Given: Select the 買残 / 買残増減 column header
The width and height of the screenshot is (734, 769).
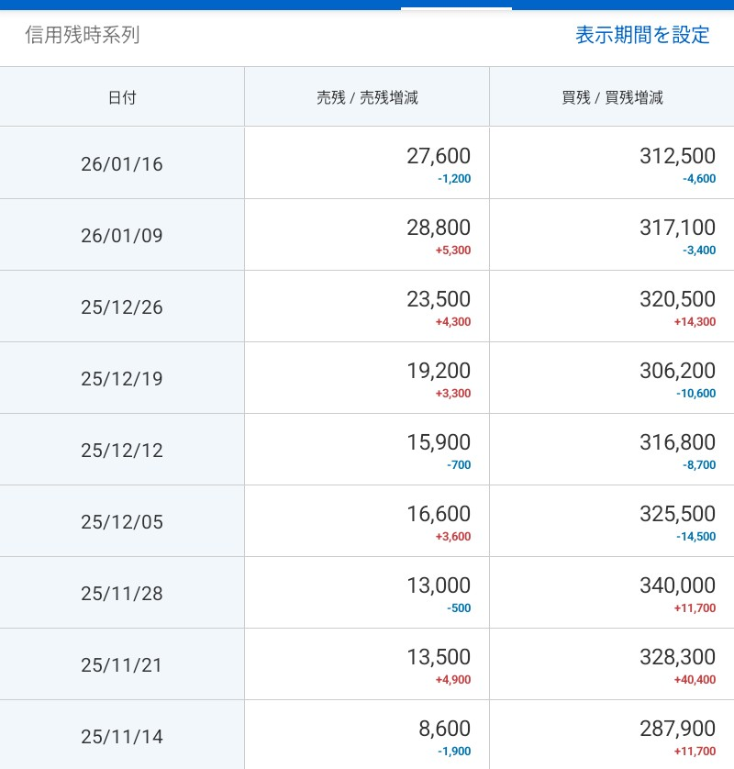Looking at the screenshot, I should tap(612, 97).
